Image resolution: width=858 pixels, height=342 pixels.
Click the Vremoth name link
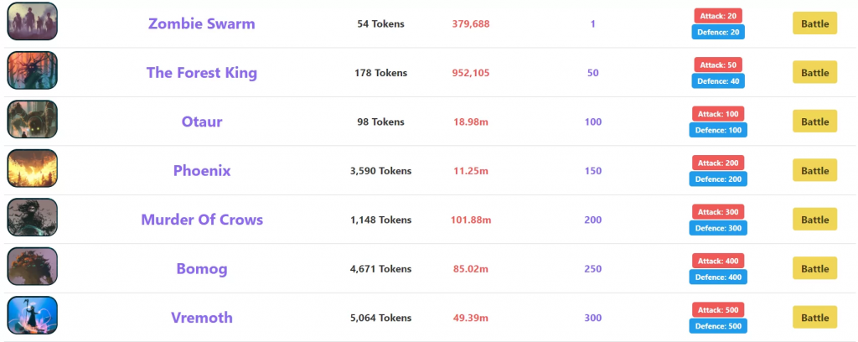pyautogui.click(x=201, y=318)
